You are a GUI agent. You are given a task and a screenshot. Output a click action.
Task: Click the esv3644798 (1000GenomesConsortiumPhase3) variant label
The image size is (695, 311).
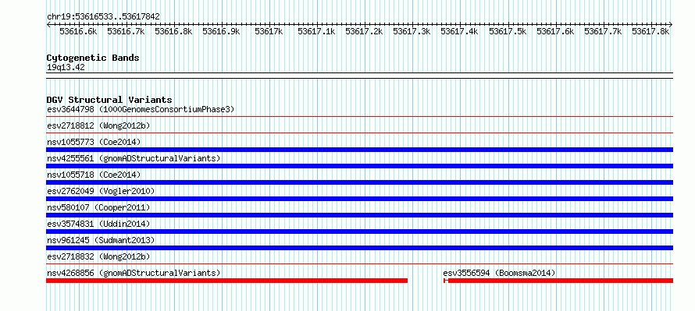pos(141,109)
